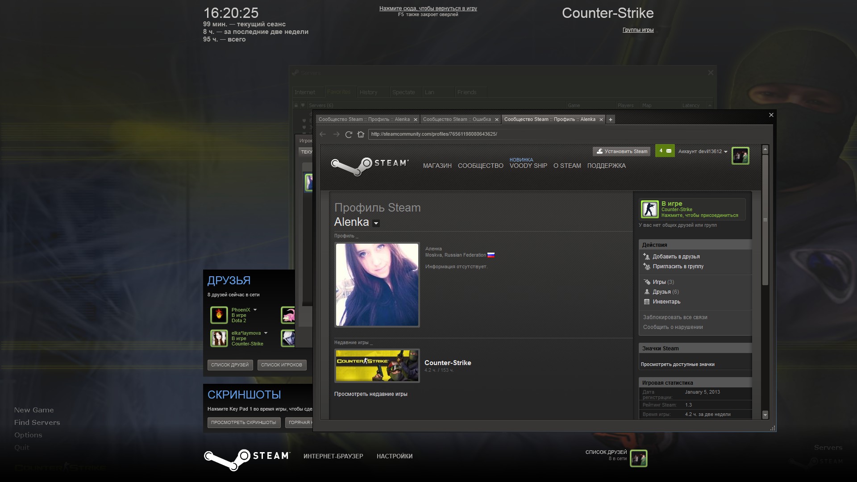The height and width of the screenshot is (482, 857).
Task: Open the VOODY SHIP menu item
Action: [x=528, y=166]
